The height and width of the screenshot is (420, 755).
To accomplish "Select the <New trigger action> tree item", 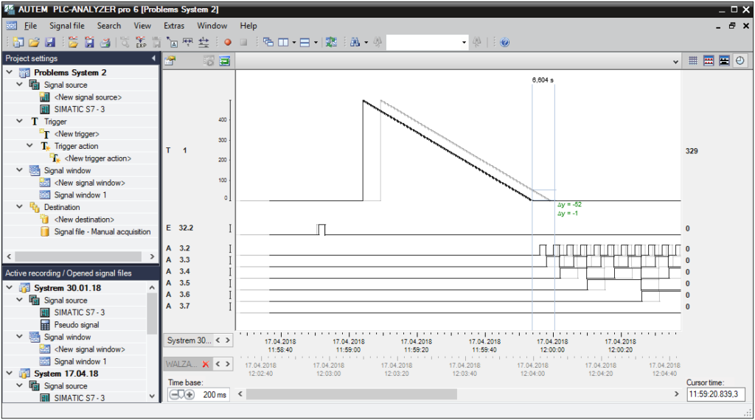I will tap(98, 158).
